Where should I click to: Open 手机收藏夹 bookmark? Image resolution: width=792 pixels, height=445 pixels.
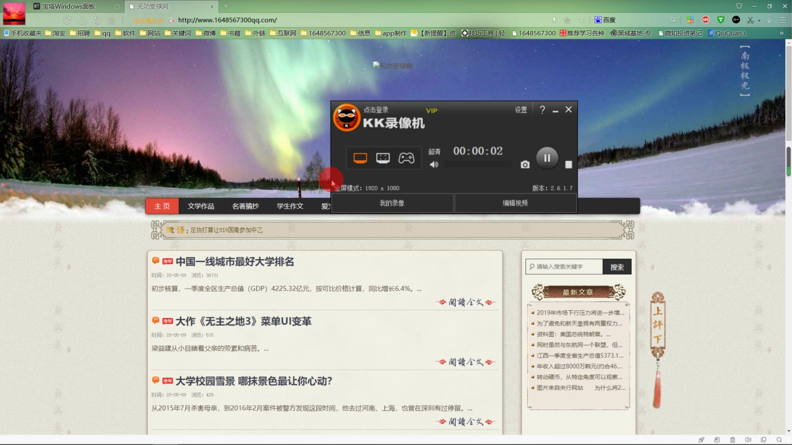tap(22, 33)
